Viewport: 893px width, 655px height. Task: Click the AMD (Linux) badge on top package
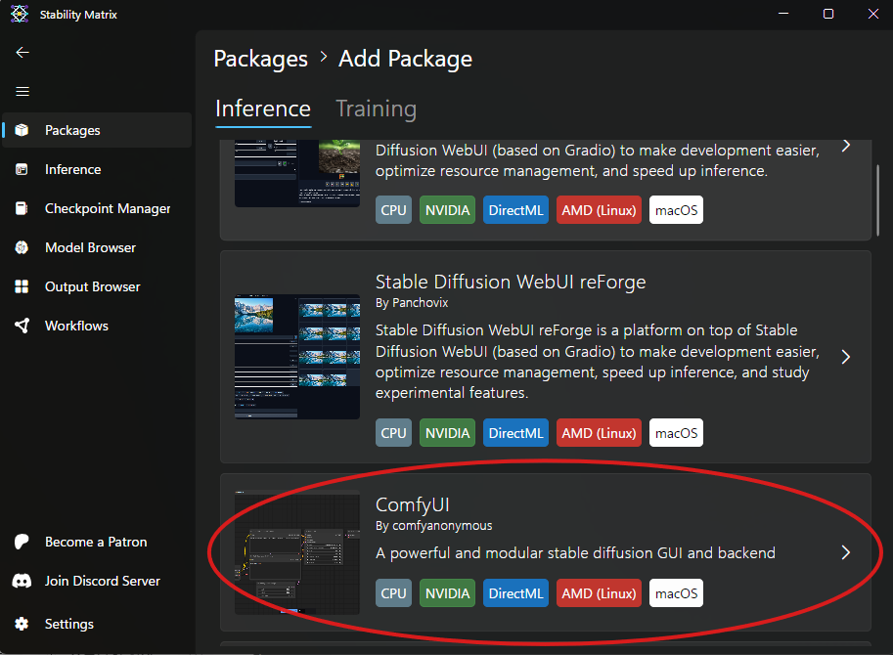[x=600, y=210]
